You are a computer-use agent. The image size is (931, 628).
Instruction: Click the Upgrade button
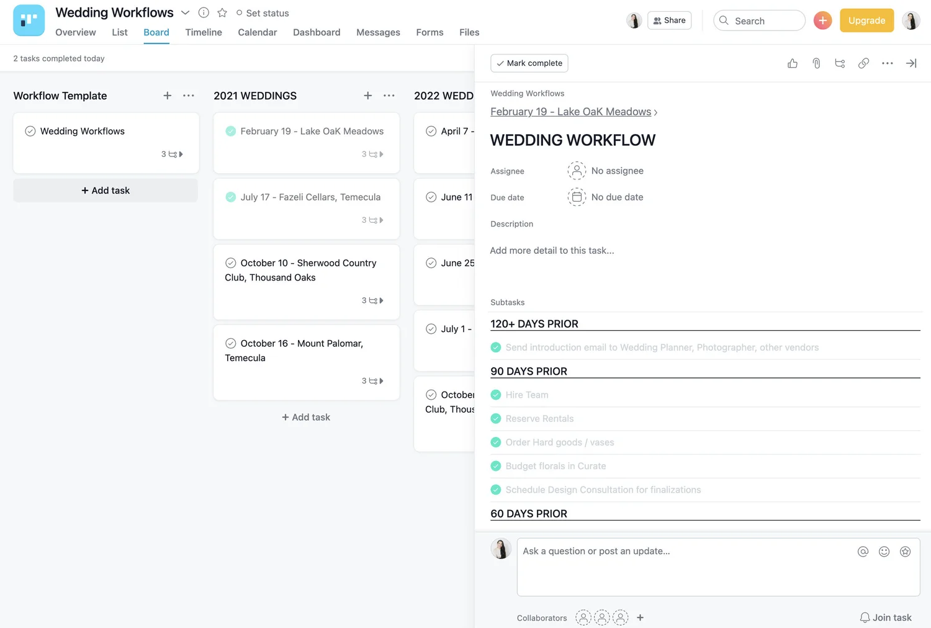866,20
